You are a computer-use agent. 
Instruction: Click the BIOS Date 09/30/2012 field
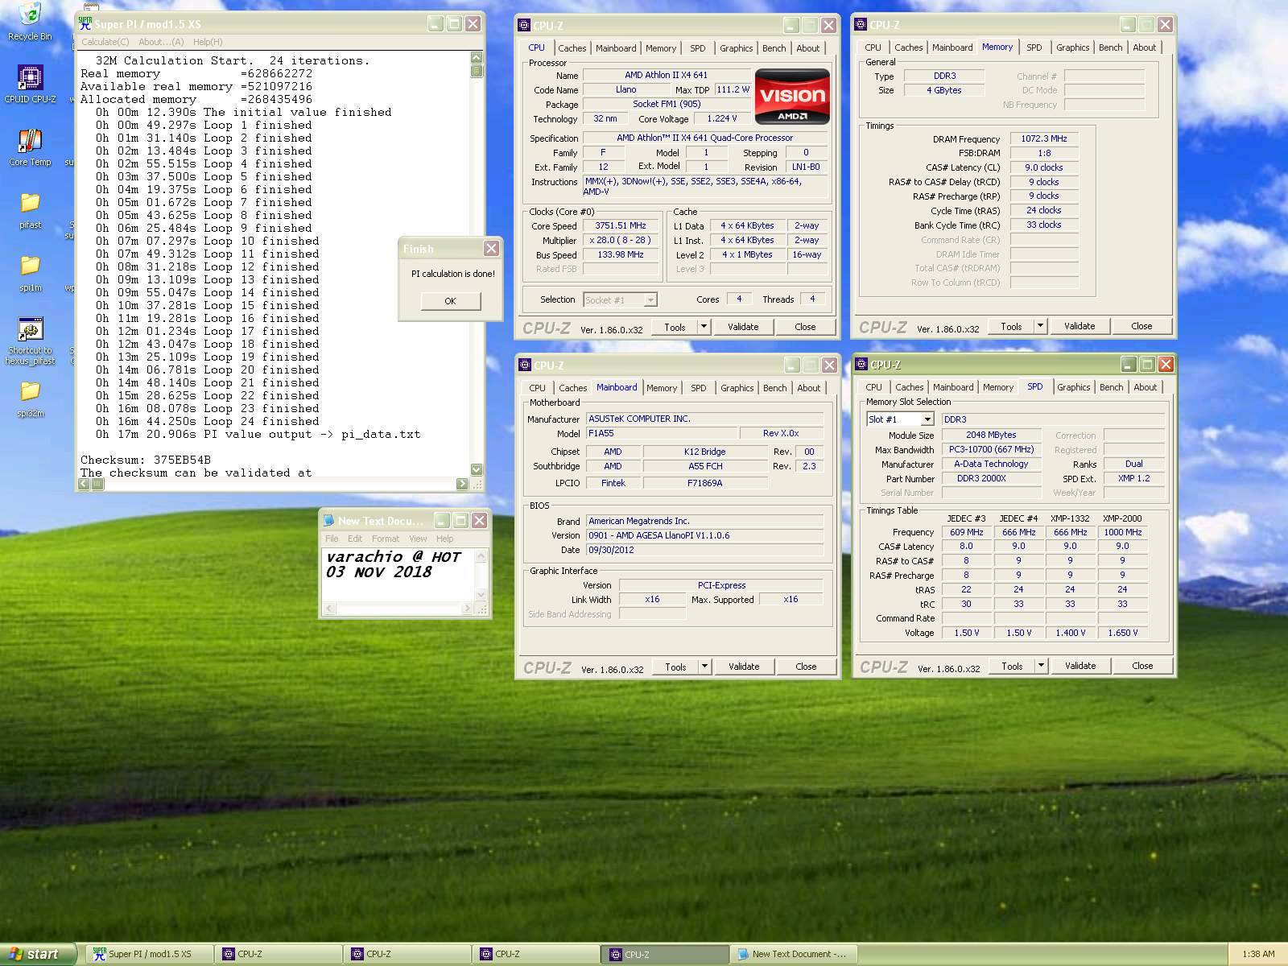point(704,550)
